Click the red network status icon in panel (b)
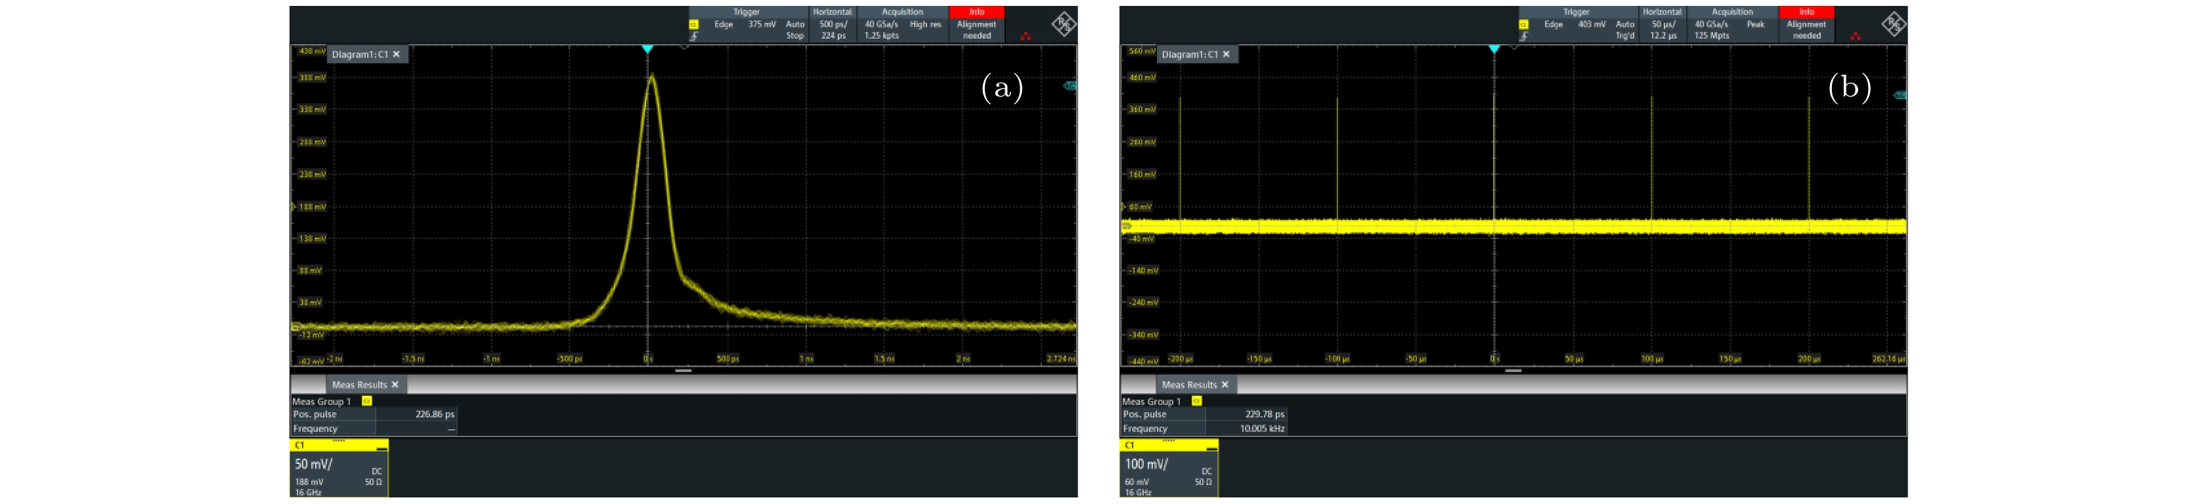 (1855, 36)
